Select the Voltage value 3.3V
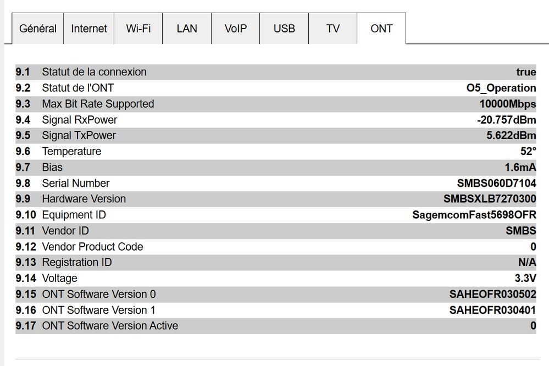This screenshot has width=549, height=366. click(x=525, y=278)
